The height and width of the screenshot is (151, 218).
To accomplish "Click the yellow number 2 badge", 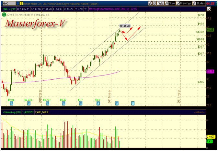I will click(x=21, y=4).
